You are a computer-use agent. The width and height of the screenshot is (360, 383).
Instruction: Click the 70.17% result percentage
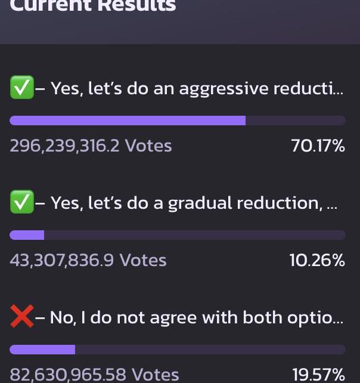(318, 146)
